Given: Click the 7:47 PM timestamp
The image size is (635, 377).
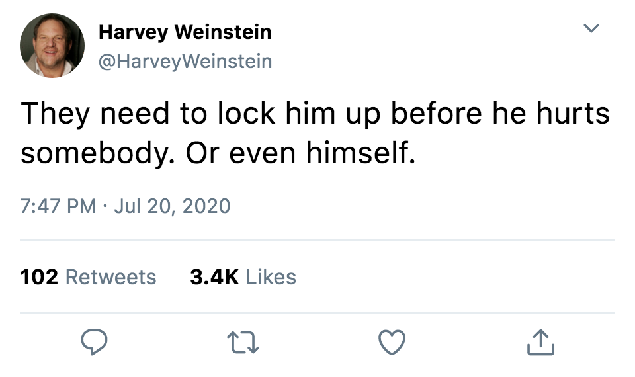Looking at the screenshot, I should (58, 206).
